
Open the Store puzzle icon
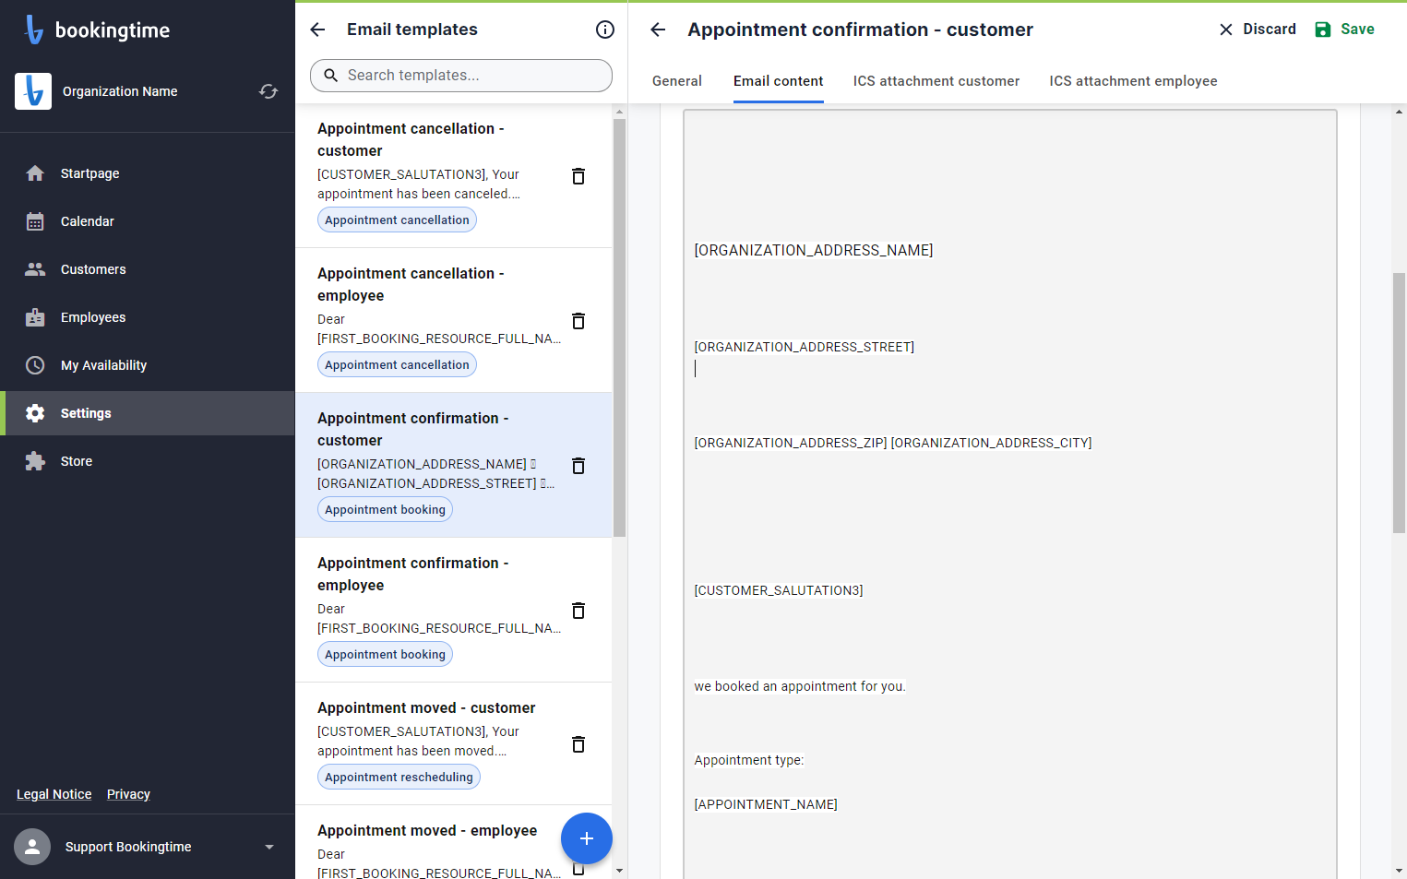[35, 461]
